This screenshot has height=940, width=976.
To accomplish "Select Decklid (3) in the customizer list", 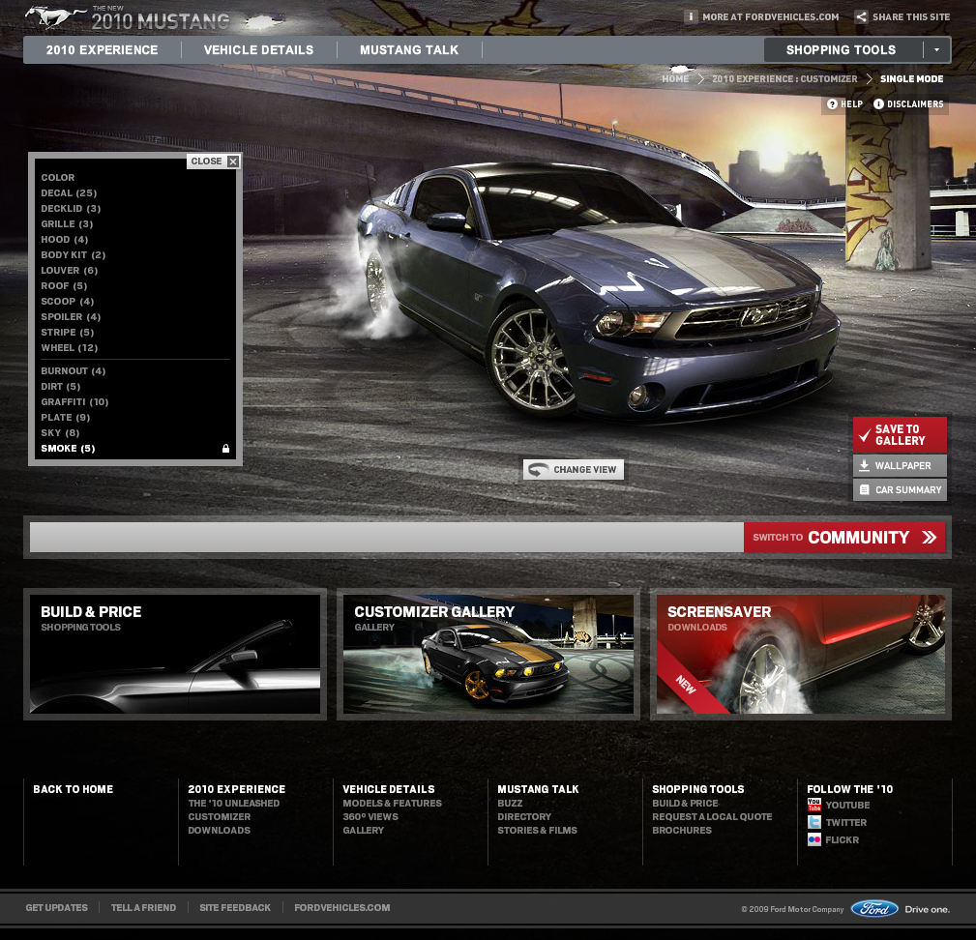I will point(71,209).
